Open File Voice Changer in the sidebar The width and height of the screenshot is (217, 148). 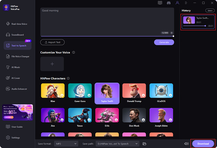[x=17, y=56]
